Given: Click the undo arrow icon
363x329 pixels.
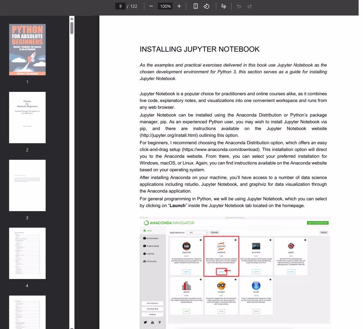Looking at the screenshot, I should [x=239, y=6].
